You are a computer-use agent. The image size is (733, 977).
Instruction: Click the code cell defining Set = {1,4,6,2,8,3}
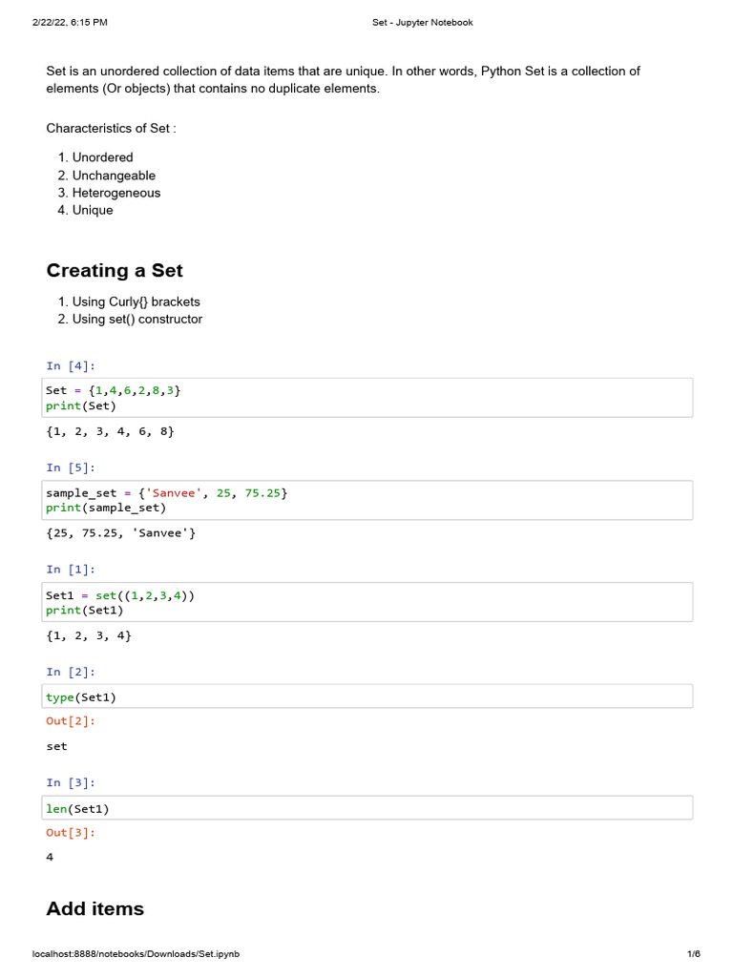(367, 398)
